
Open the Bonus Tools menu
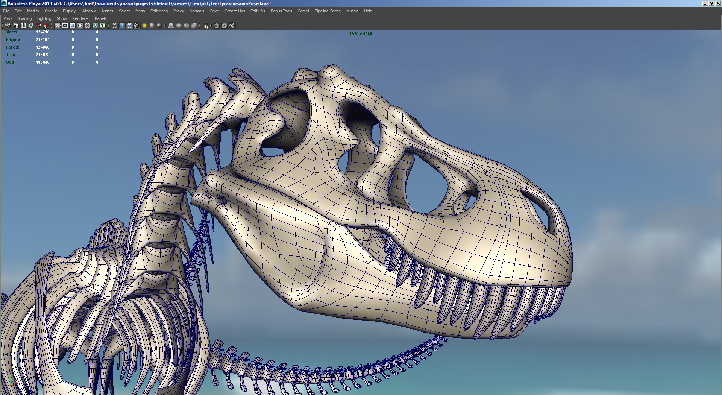pyautogui.click(x=281, y=11)
